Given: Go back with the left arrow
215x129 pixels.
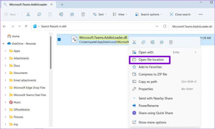Looking at the screenshot, I should pyautogui.click(x=4, y=26).
